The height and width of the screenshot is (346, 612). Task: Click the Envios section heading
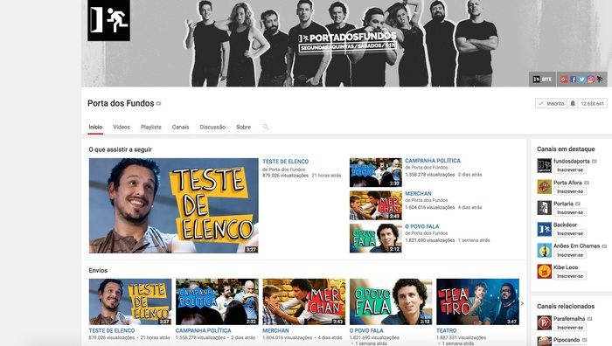pyautogui.click(x=98, y=270)
